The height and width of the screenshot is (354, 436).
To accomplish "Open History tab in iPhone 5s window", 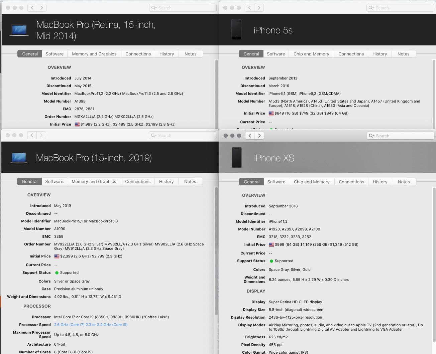I will click(380, 54).
